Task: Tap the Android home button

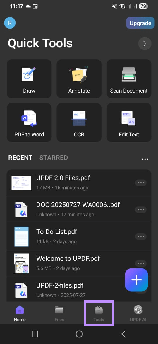Action: click(79, 334)
